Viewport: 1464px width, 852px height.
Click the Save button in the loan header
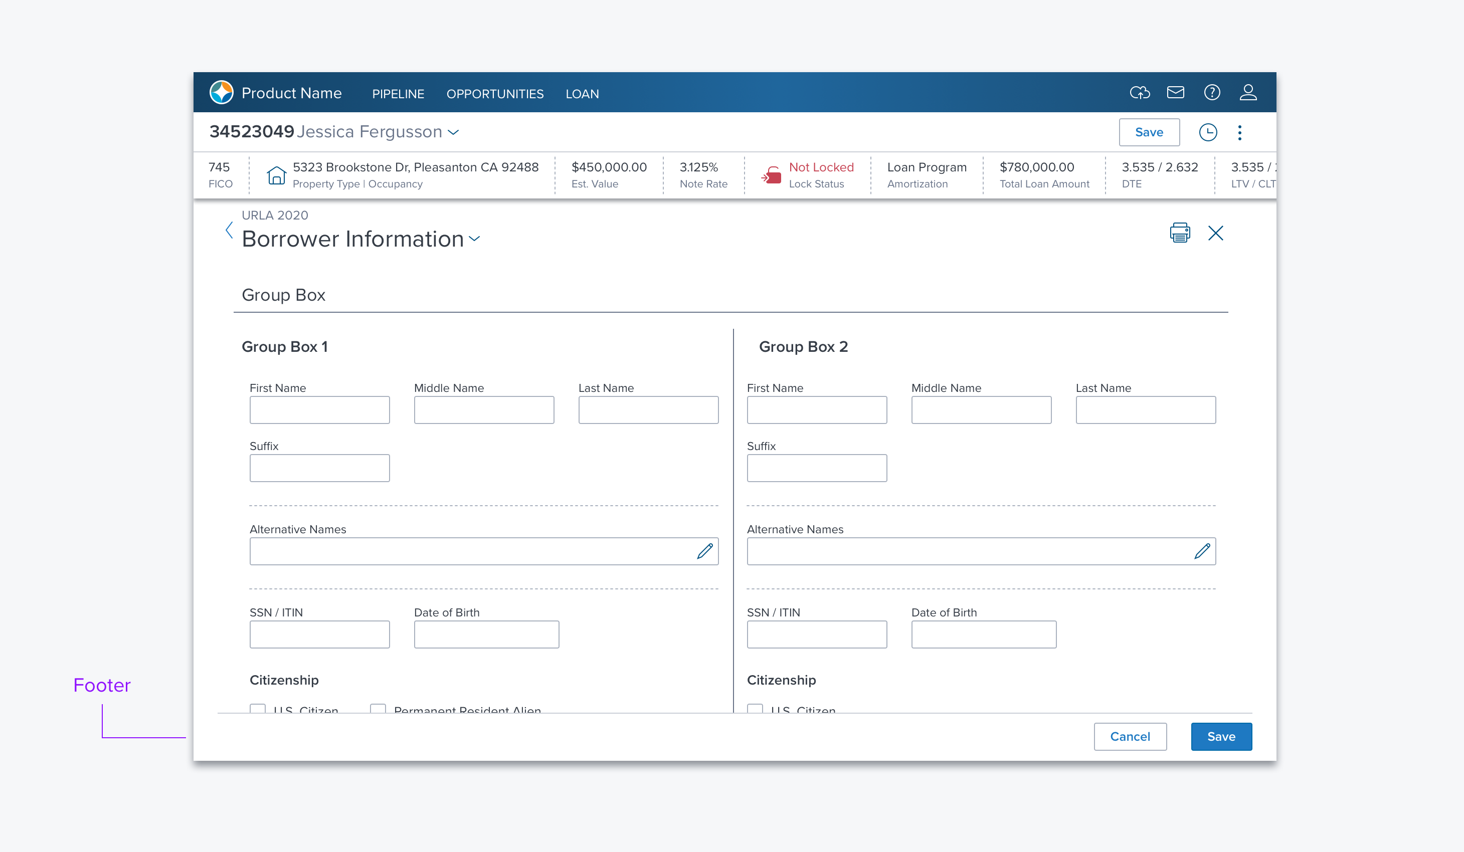tap(1149, 132)
